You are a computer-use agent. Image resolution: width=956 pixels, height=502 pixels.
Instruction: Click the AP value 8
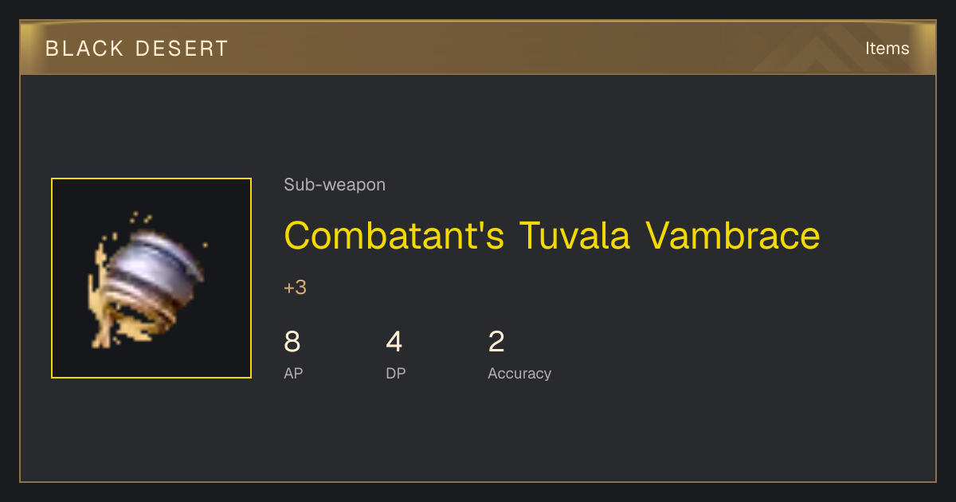(292, 342)
